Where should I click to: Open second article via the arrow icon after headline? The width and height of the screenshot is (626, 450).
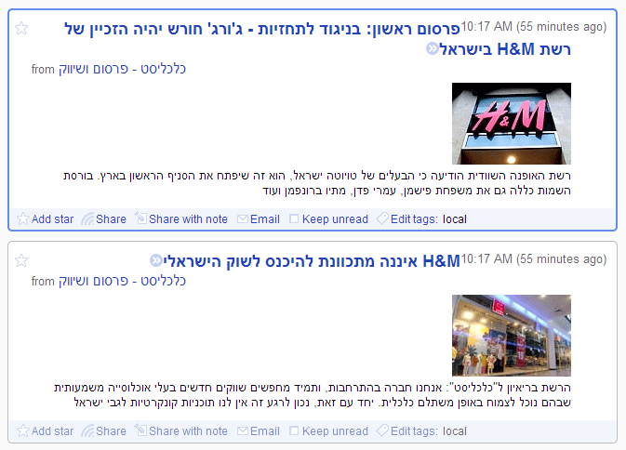coord(155,261)
